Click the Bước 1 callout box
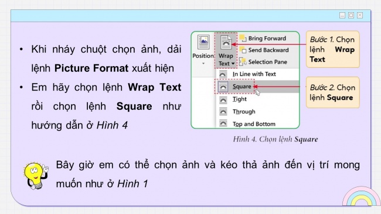This screenshot has width=381, height=214. coord(333,49)
